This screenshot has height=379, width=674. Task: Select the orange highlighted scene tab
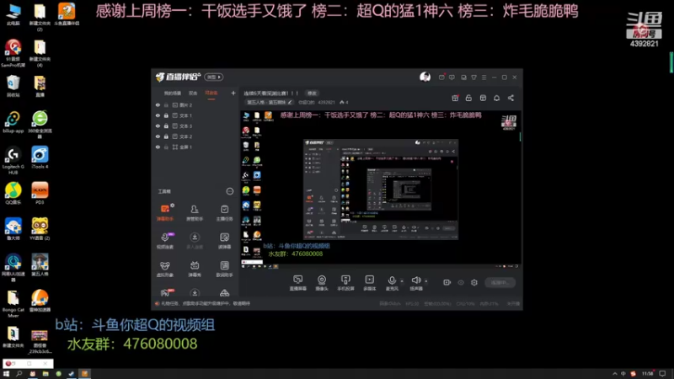coord(211,93)
